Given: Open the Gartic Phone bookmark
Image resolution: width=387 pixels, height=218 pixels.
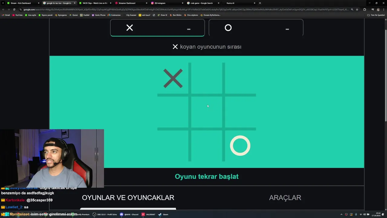Looking at the screenshot, I should [99, 15].
